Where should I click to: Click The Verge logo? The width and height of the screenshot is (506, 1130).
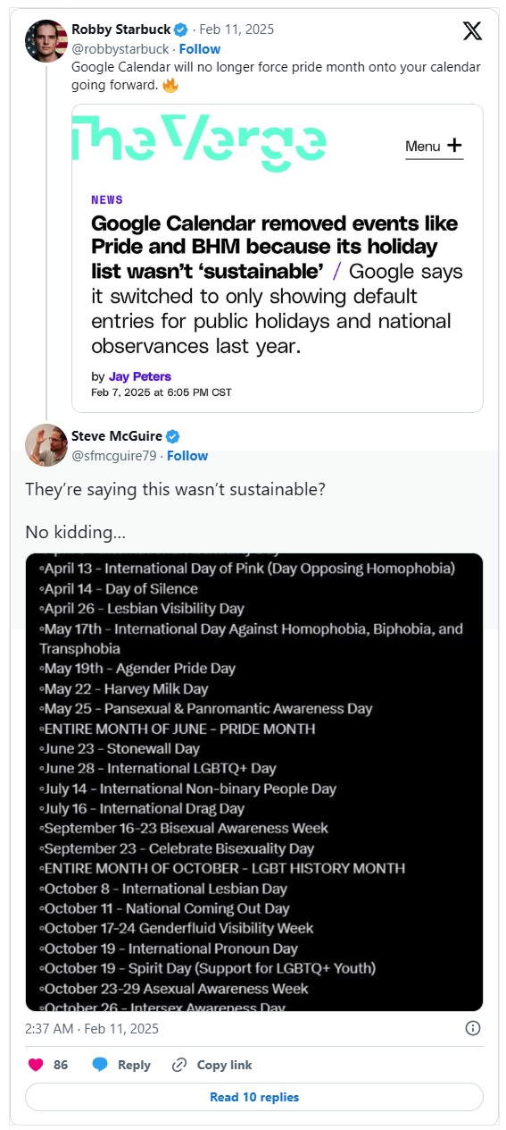click(x=198, y=141)
